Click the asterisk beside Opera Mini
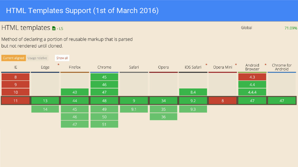This screenshot has height=167, width=298. point(236,65)
